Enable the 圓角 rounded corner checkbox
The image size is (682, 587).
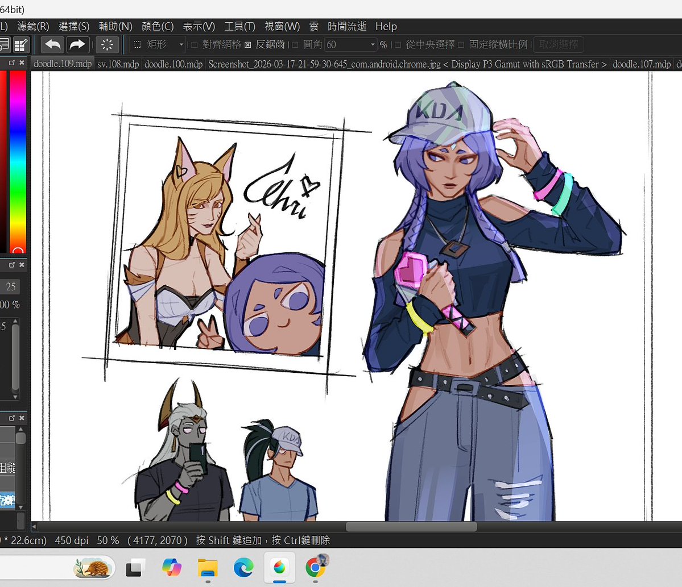[x=295, y=44]
